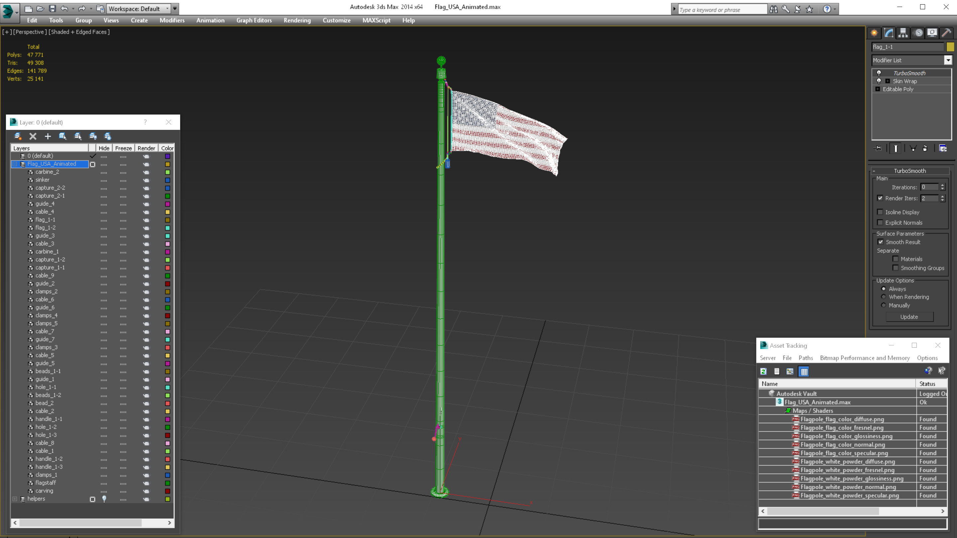The width and height of the screenshot is (957, 538).
Task: Click the Save File disk icon
Action: click(53, 8)
